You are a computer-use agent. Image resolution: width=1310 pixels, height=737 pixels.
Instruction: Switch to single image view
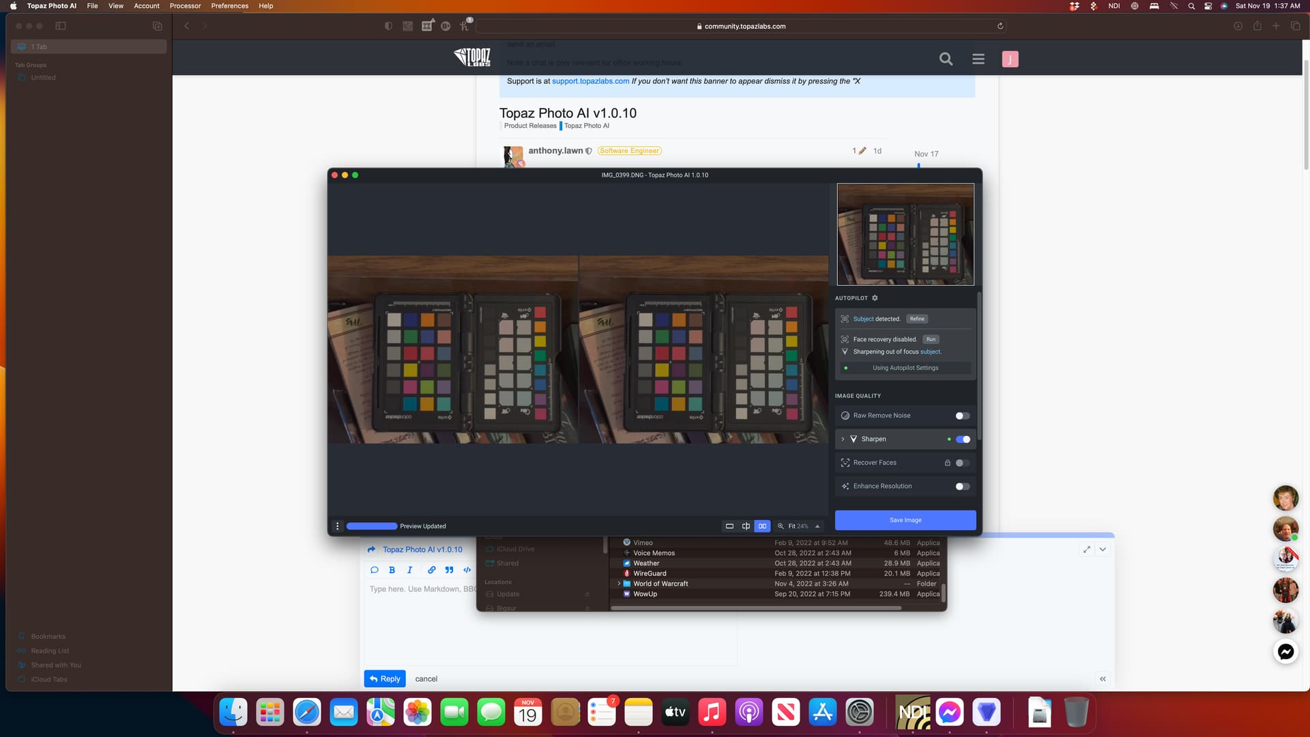pyautogui.click(x=729, y=526)
